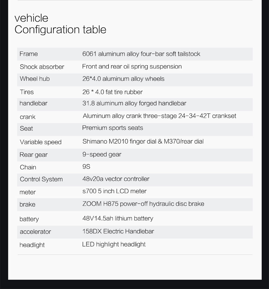Click the "Front and rear oil spring suspension" text
269x289 pixels.
132,66
